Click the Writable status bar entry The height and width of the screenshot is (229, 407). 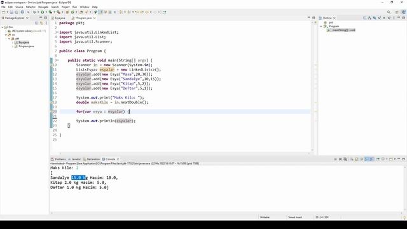265,217
